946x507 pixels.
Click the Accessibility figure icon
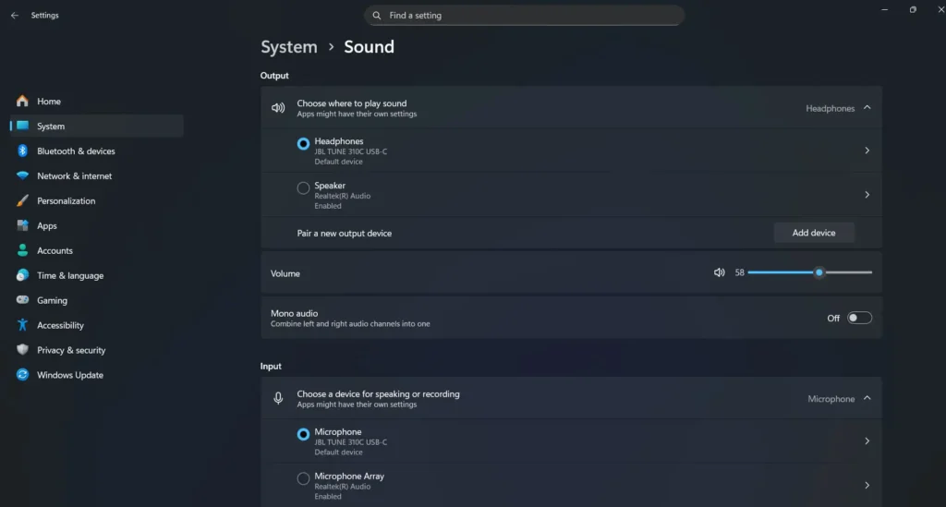click(x=22, y=325)
